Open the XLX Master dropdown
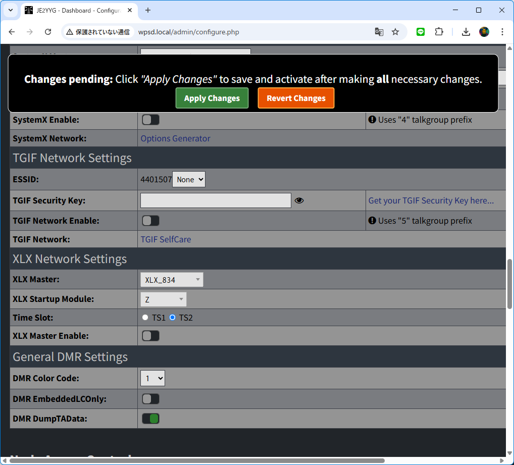514x465 pixels. coord(172,280)
